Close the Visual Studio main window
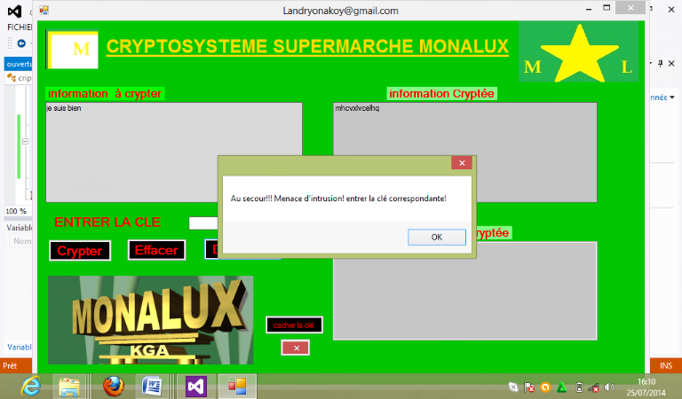 671,10
